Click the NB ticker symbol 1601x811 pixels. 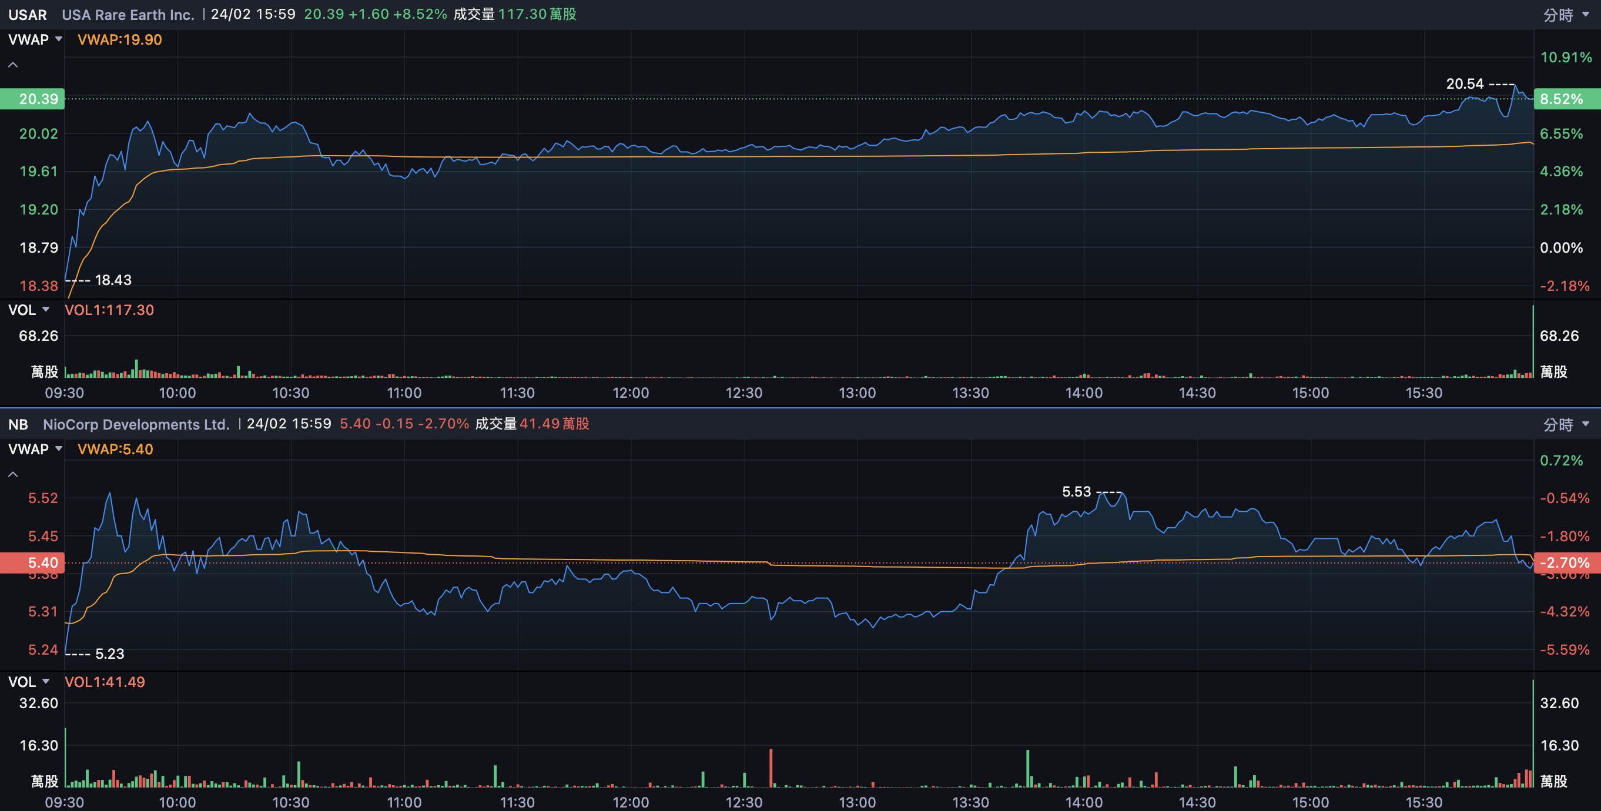click(x=18, y=424)
